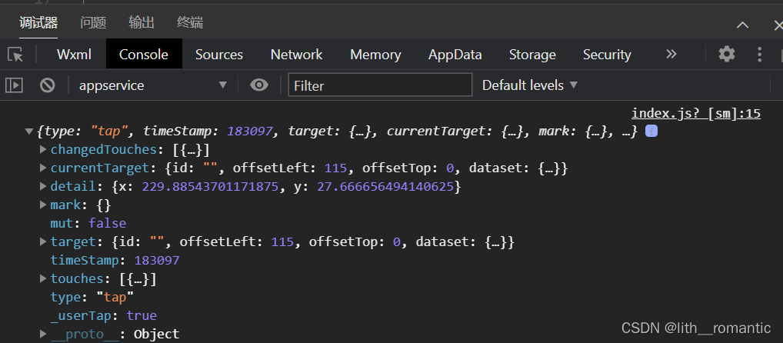This screenshot has height=343, width=783.
Task: Switch to the Security tab
Action: point(607,55)
